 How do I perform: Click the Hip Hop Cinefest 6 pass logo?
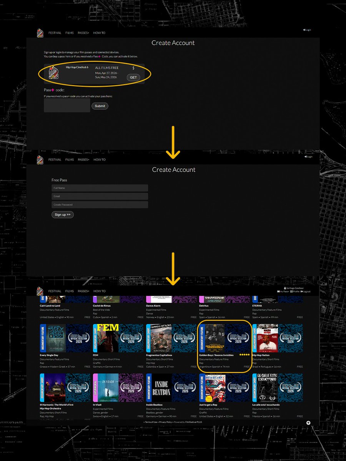point(53,73)
